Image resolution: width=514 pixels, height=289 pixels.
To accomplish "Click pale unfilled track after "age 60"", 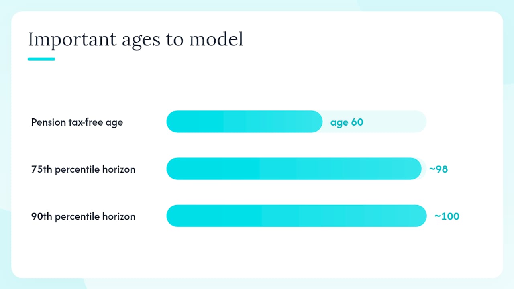I will [396, 122].
